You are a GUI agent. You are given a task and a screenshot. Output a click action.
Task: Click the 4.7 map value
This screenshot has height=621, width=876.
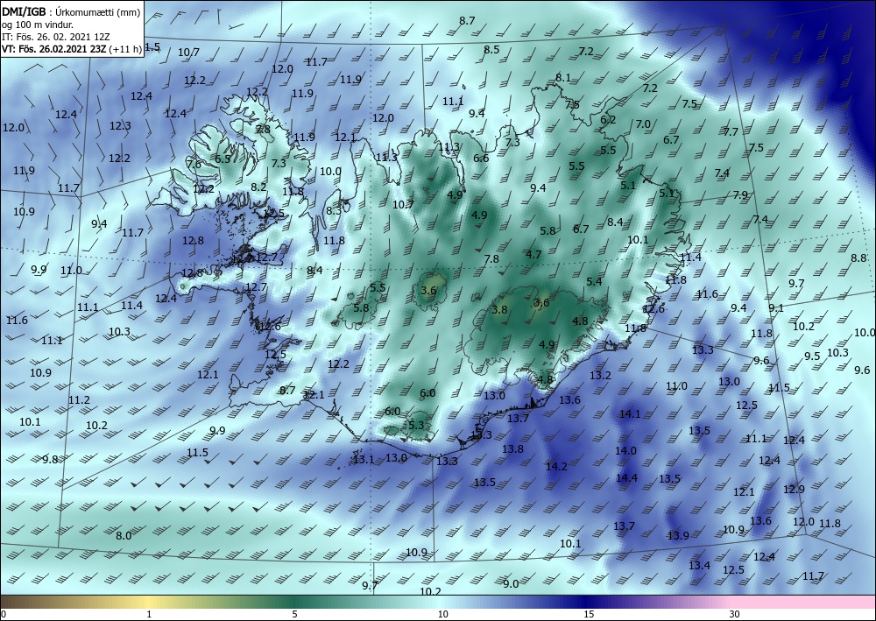click(533, 255)
